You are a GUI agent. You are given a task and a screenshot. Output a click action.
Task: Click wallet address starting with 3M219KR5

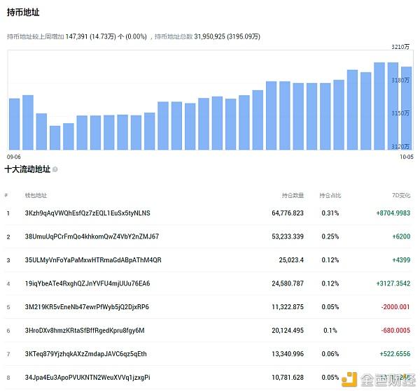[x=87, y=307]
